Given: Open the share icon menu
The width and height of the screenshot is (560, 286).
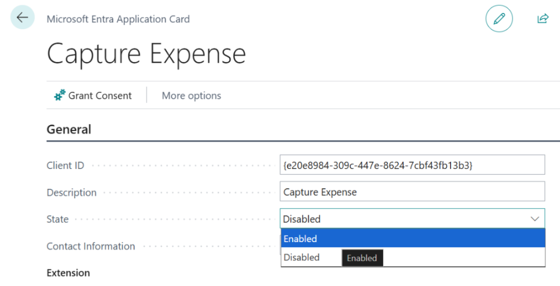Looking at the screenshot, I should 543,19.
